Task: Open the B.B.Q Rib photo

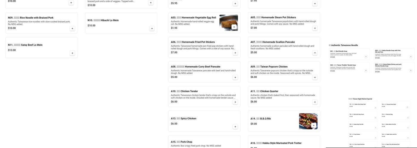Action: 308,121
